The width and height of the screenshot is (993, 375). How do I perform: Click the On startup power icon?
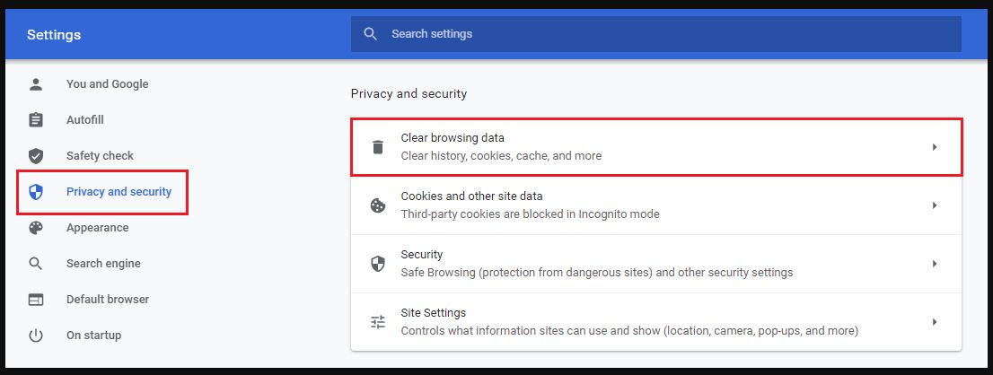click(36, 336)
